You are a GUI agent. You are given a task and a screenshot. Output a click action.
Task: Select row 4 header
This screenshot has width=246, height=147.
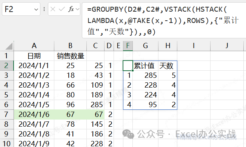pyautogui.click(x=7, y=85)
